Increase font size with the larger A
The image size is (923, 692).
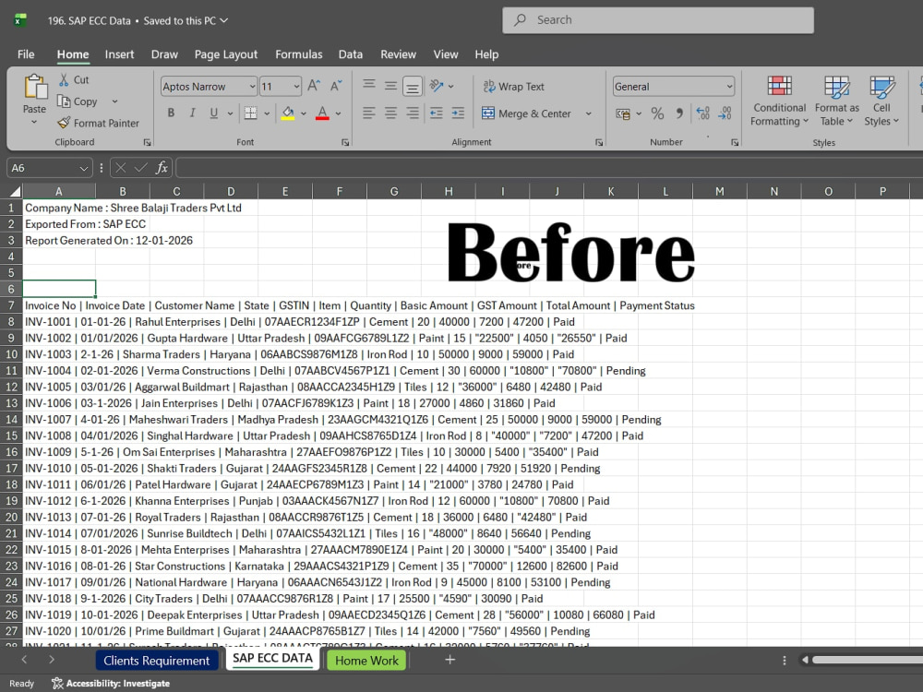314,86
